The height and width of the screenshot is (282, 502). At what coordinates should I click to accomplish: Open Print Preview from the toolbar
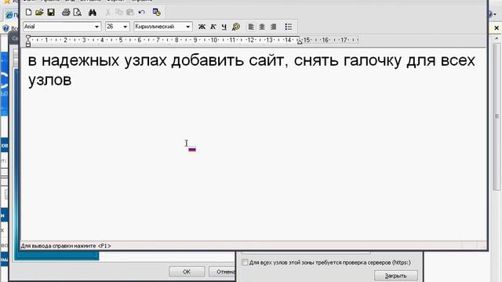pos(77,13)
